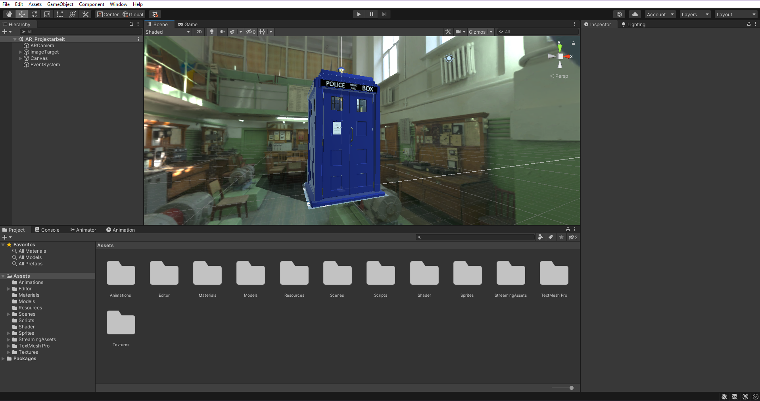
Task: Open the GameObject menu
Action: click(x=60, y=4)
